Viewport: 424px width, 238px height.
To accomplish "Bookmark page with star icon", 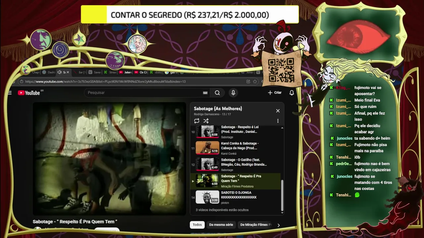I will pos(255,82).
